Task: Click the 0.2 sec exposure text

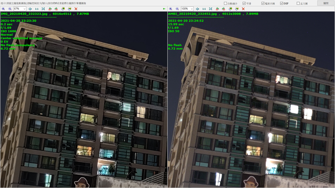Action: (x=7, y=24)
